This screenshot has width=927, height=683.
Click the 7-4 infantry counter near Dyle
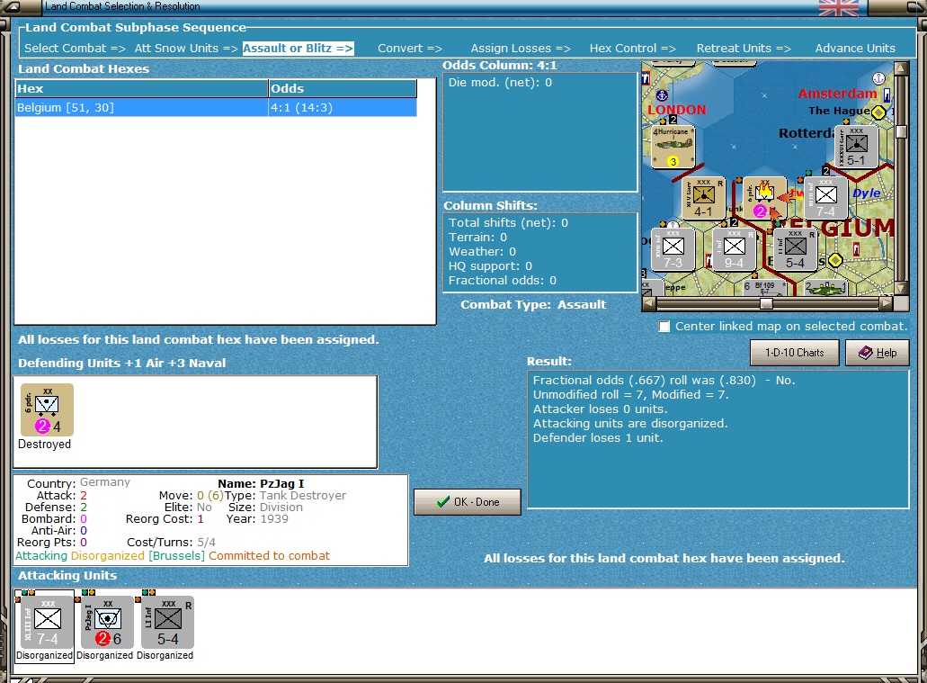click(x=826, y=198)
